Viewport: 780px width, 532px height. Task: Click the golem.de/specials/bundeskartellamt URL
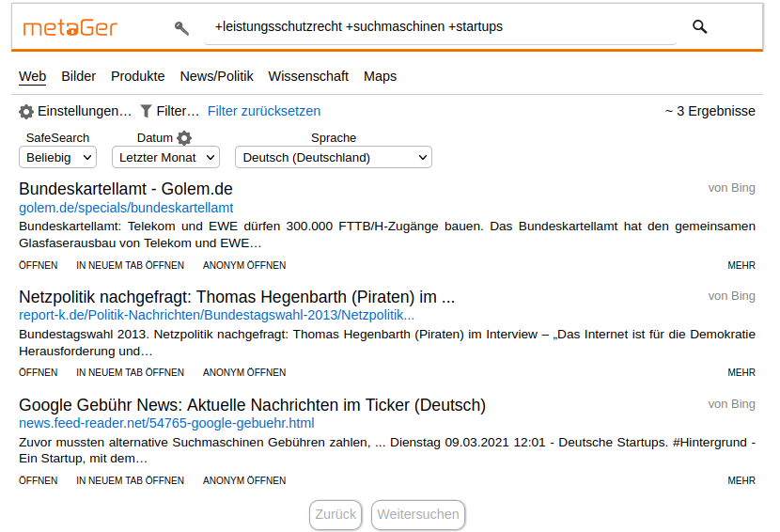[126, 208]
